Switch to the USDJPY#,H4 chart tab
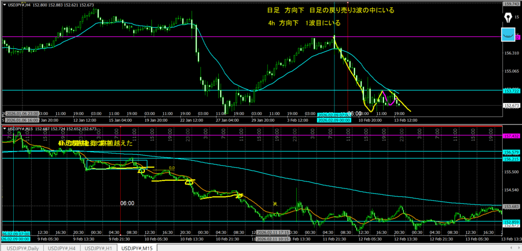Screen dimensions: 522x251 62,247
